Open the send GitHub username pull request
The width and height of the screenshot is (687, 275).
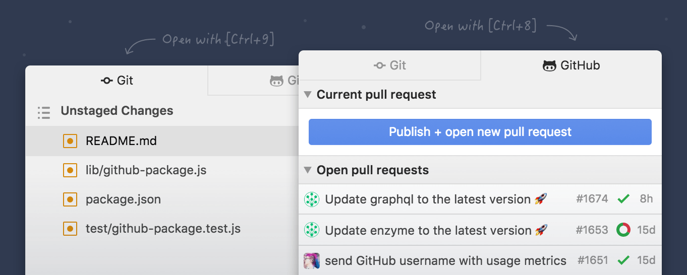click(x=445, y=261)
